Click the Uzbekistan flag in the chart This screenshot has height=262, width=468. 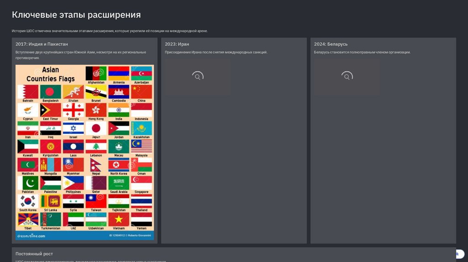[x=96, y=220]
